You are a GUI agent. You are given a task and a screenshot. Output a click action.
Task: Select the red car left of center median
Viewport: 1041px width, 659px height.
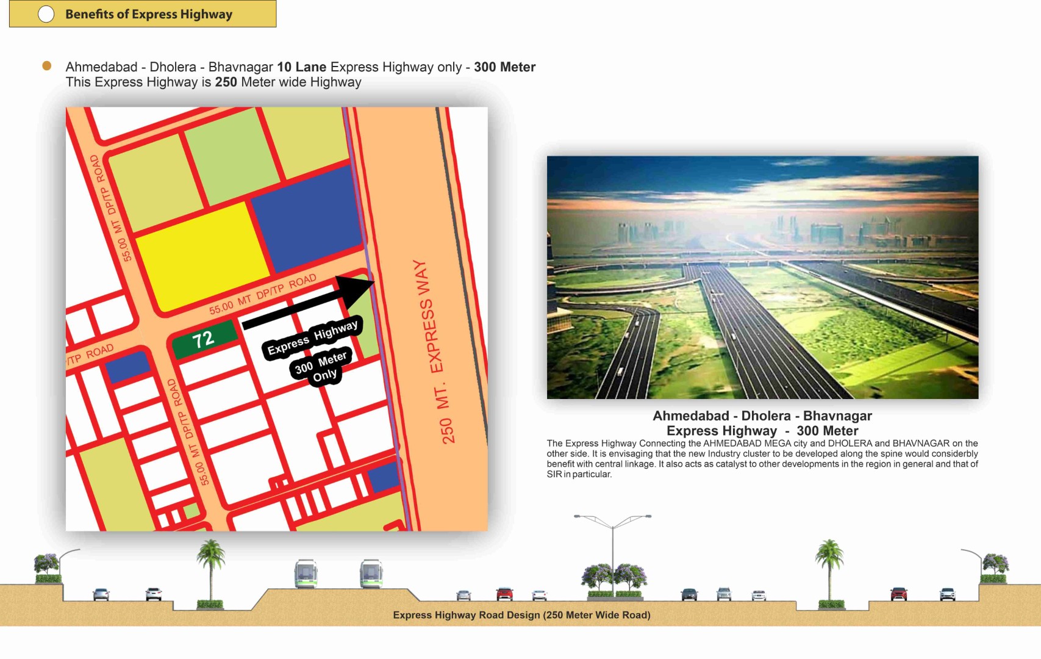[504, 594]
